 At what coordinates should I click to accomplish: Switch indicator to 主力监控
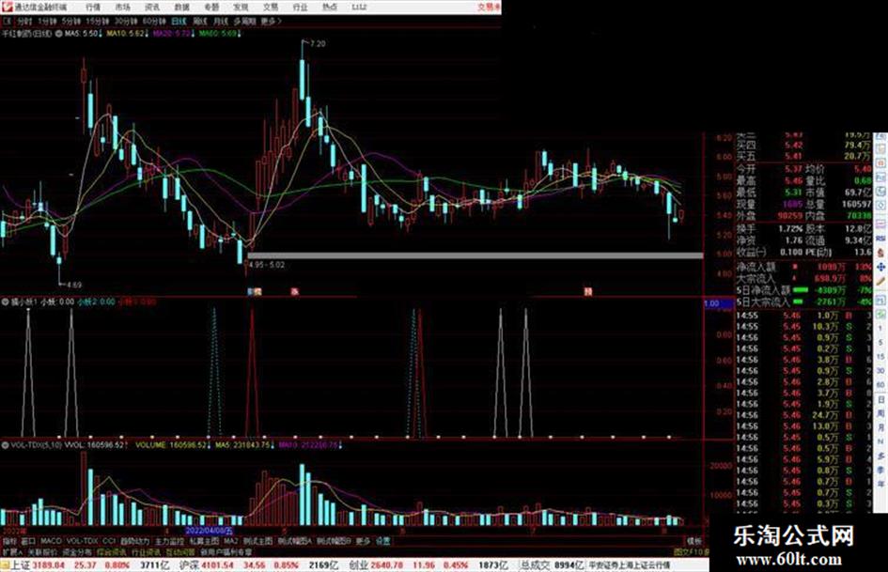click(x=169, y=541)
